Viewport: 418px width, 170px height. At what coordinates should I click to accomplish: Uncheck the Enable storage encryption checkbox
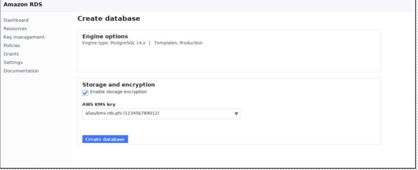[85, 93]
